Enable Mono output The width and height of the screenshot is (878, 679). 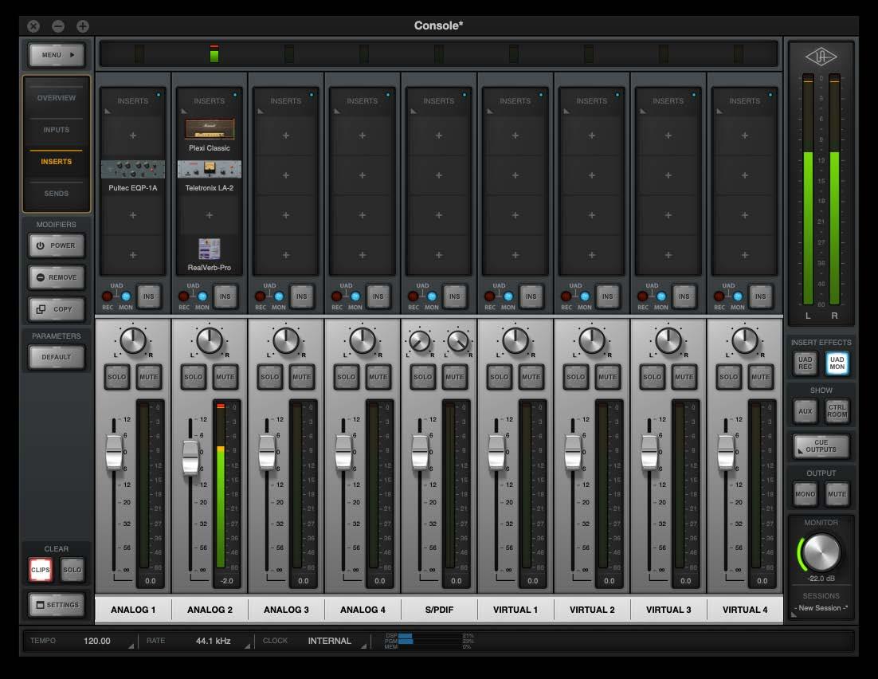[x=805, y=494]
